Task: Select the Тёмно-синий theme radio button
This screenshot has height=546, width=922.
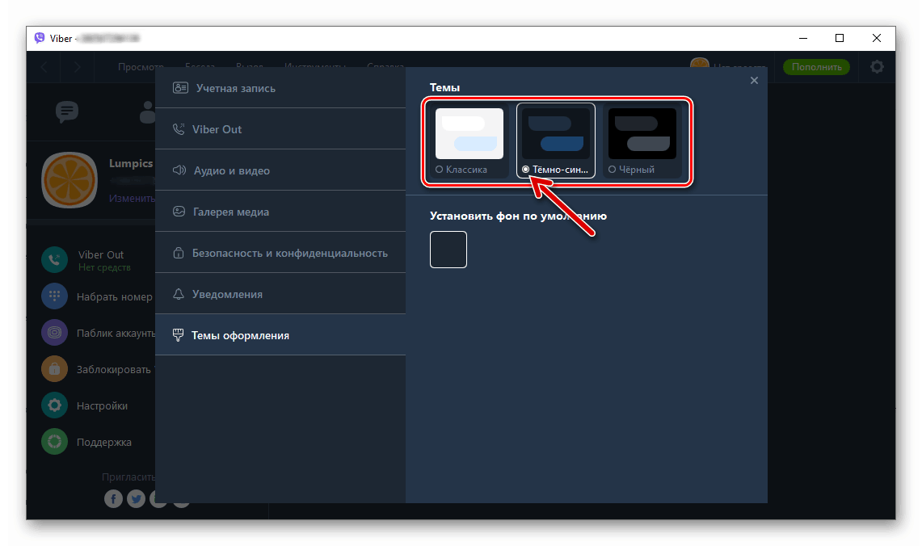Action: pyautogui.click(x=526, y=170)
